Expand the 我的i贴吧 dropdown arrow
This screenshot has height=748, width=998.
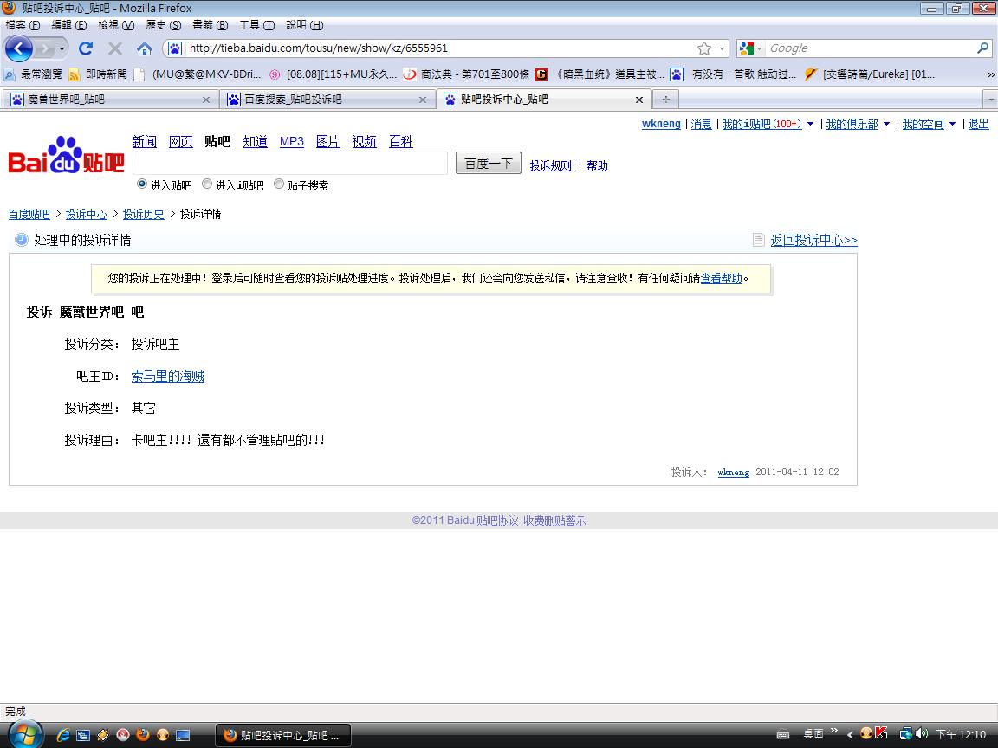[810, 124]
